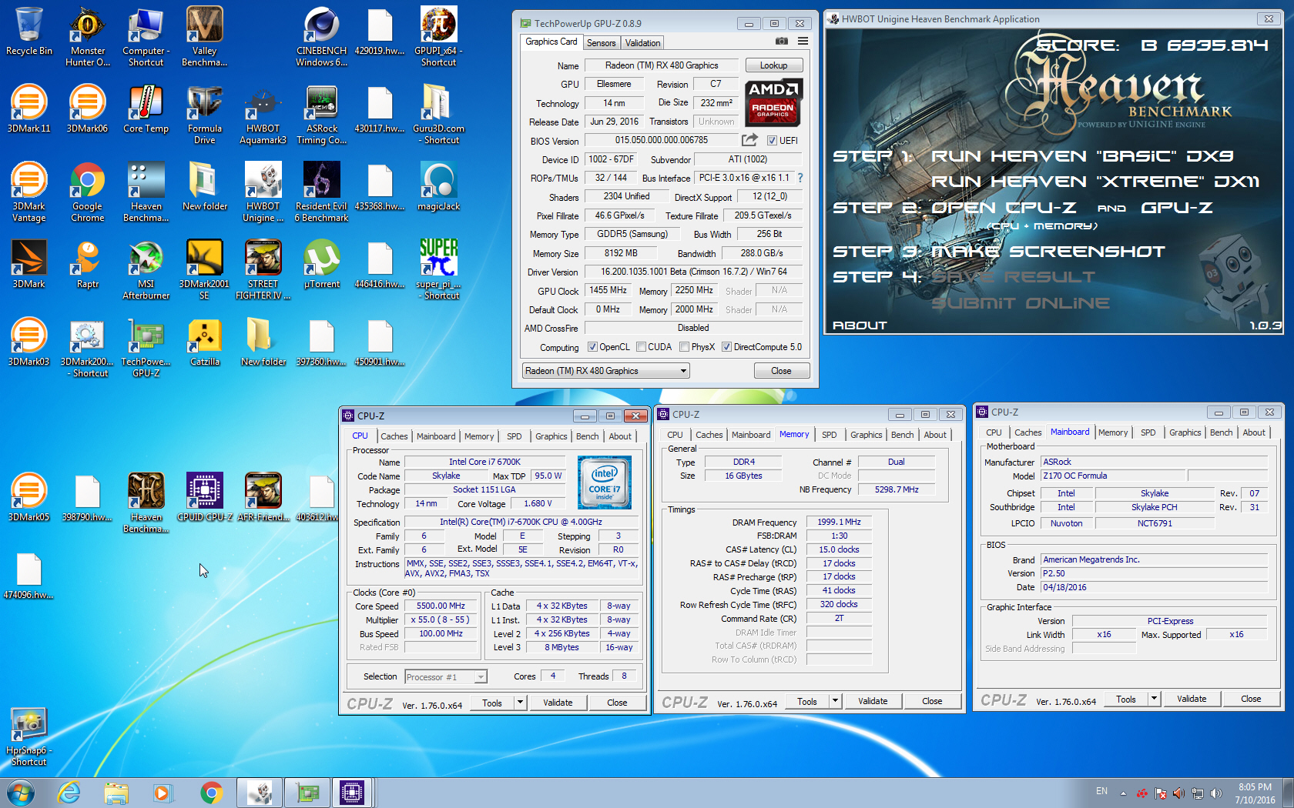Click the taskbar clock showing 8:05 PM
This screenshot has width=1294, height=808.
click(x=1255, y=793)
